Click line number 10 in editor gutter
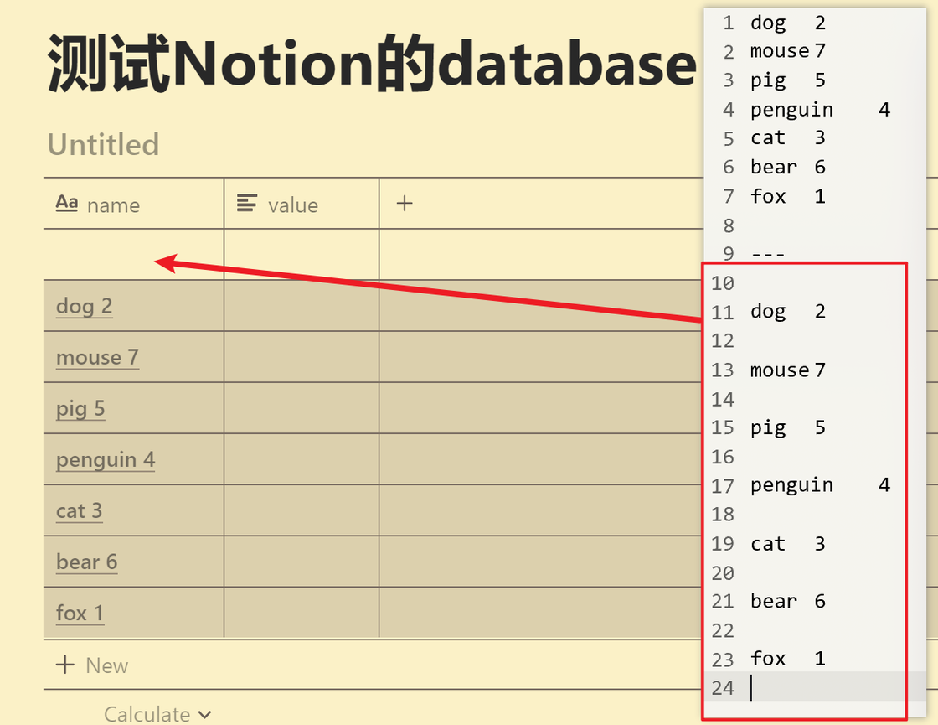Viewport: 938px width, 725px height. coord(723,283)
